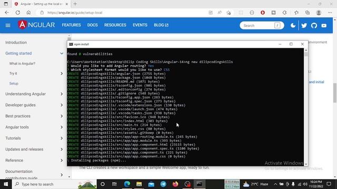Open browser profile avatar
Viewport: 337px width, 189px height.
(x=319, y=13)
